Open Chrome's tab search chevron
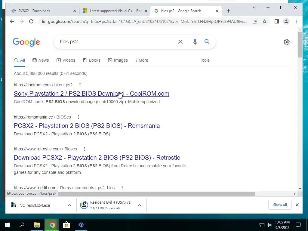The image size is (308, 231). [x=254, y=8]
